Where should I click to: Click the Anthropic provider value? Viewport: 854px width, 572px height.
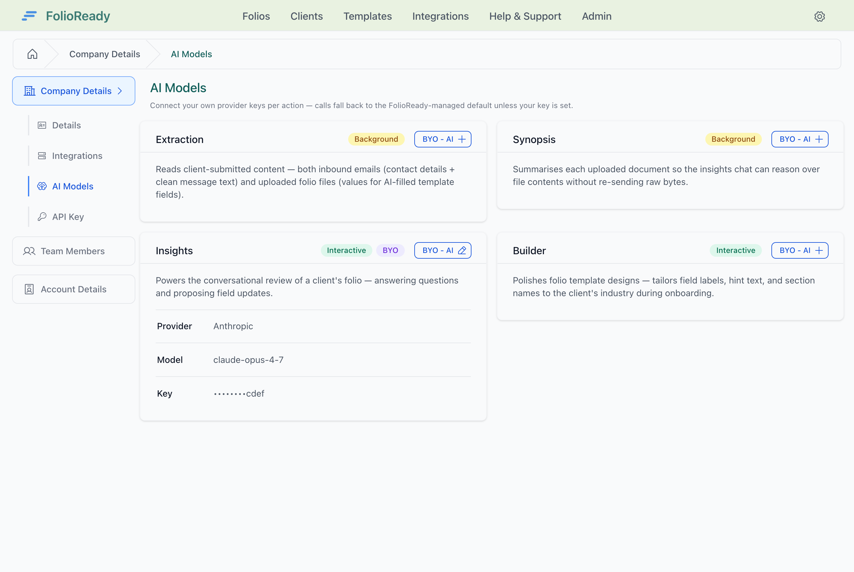pos(233,326)
